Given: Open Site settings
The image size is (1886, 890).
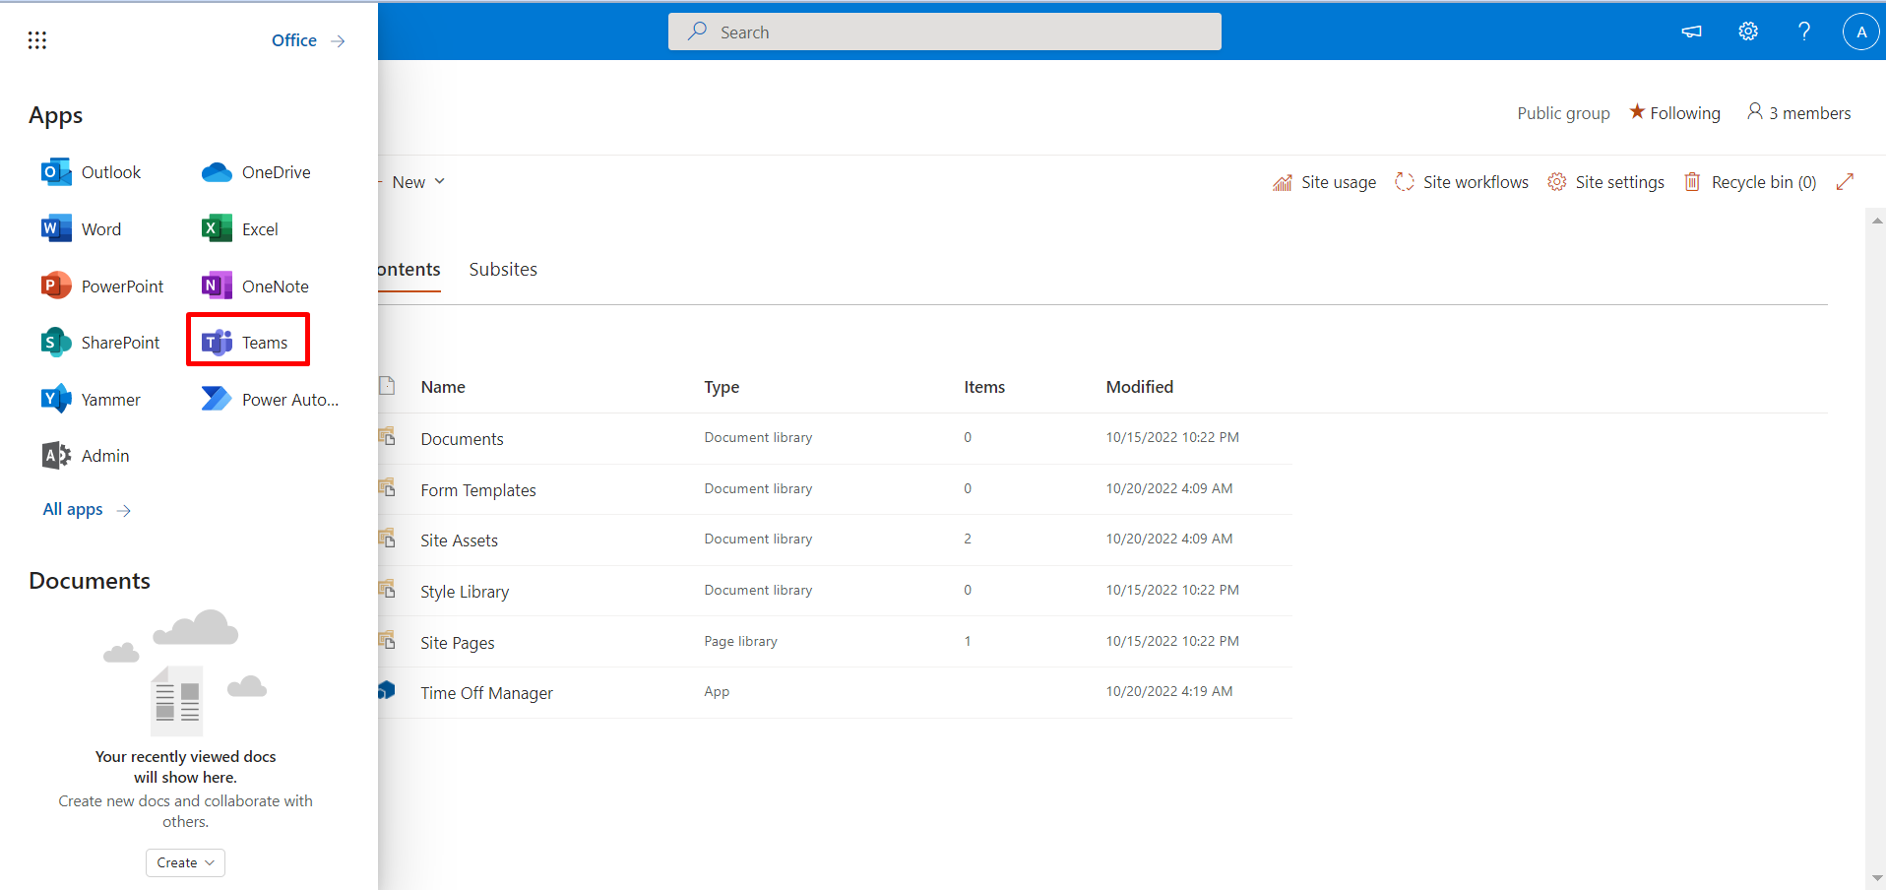Looking at the screenshot, I should pyautogui.click(x=1605, y=182).
